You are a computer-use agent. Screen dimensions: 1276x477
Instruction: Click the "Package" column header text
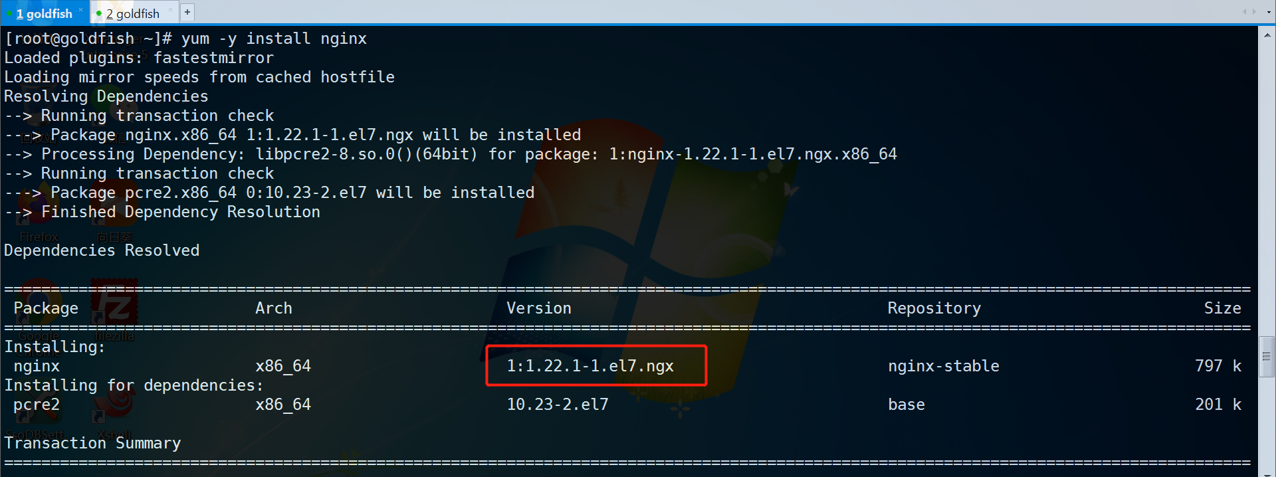[46, 308]
